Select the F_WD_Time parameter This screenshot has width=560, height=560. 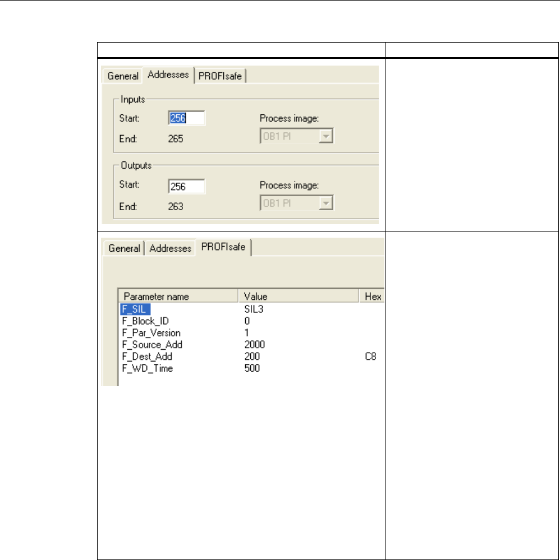pyautogui.click(x=148, y=368)
